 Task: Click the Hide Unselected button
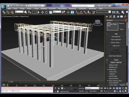(116, 40)
